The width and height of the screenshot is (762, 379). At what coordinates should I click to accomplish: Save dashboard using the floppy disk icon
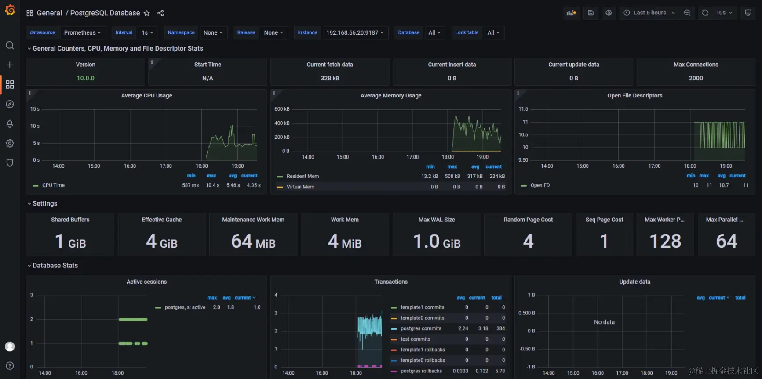591,13
